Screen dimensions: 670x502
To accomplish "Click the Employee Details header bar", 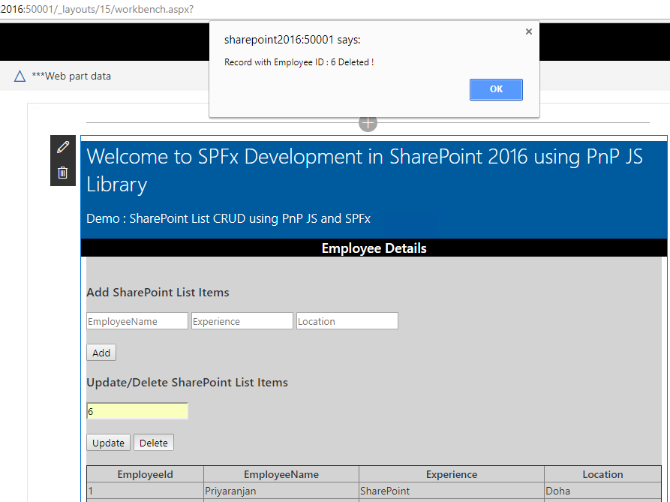I will tap(374, 248).
